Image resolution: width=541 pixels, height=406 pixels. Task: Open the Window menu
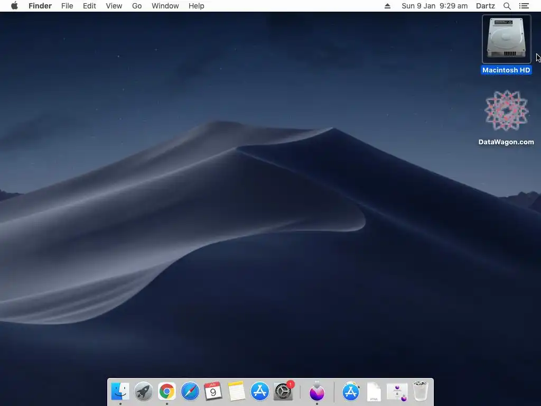tap(165, 6)
